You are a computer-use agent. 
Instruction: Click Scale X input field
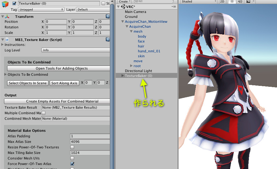click(56, 33)
